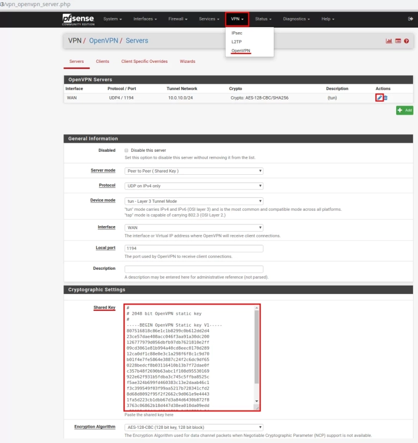Image resolution: width=418 pixels, height=443 pixels.
Task: Switch to the Servers tab
Action: coord(76,61)
